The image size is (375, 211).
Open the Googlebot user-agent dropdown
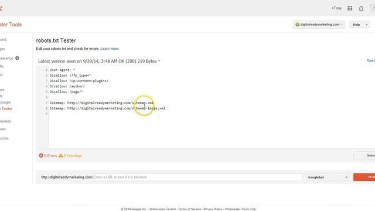coord(328,177)
